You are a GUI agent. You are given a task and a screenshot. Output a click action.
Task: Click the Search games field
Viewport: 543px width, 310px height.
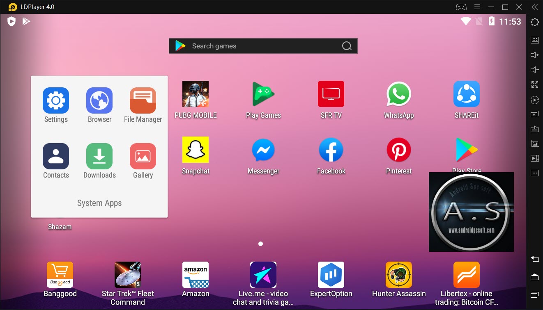point(263,46)
